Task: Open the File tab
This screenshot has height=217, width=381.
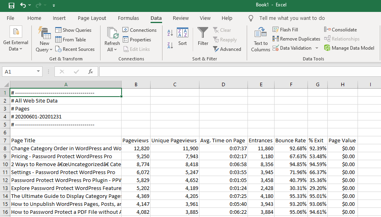Action: coord(10,18)
